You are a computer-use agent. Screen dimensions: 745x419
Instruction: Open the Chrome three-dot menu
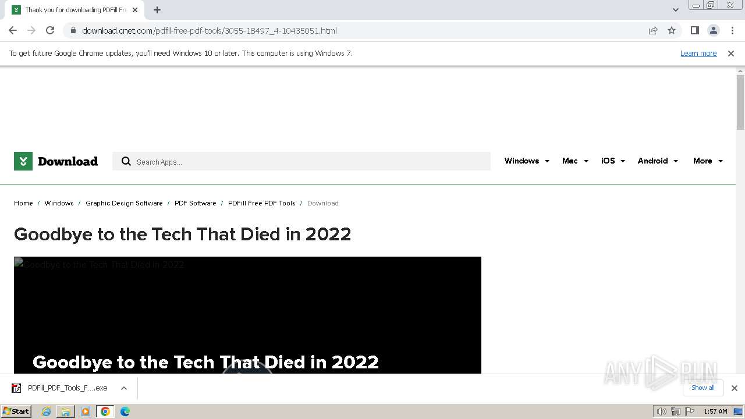(x=732, y=30)
